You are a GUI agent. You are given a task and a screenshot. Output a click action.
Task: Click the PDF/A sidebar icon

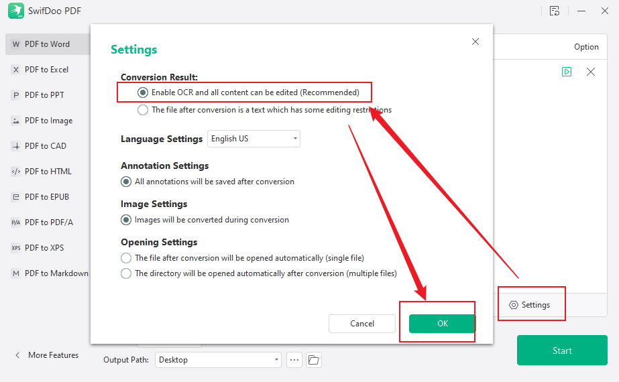[16, 222]
